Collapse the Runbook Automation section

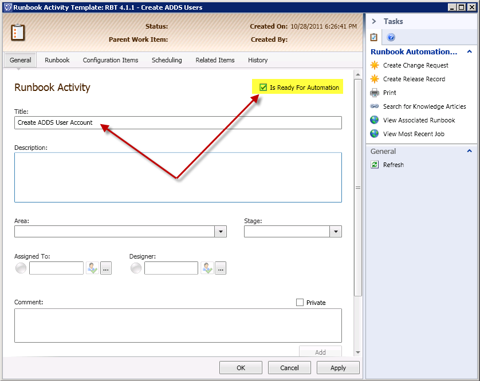(x=469, y=51)
